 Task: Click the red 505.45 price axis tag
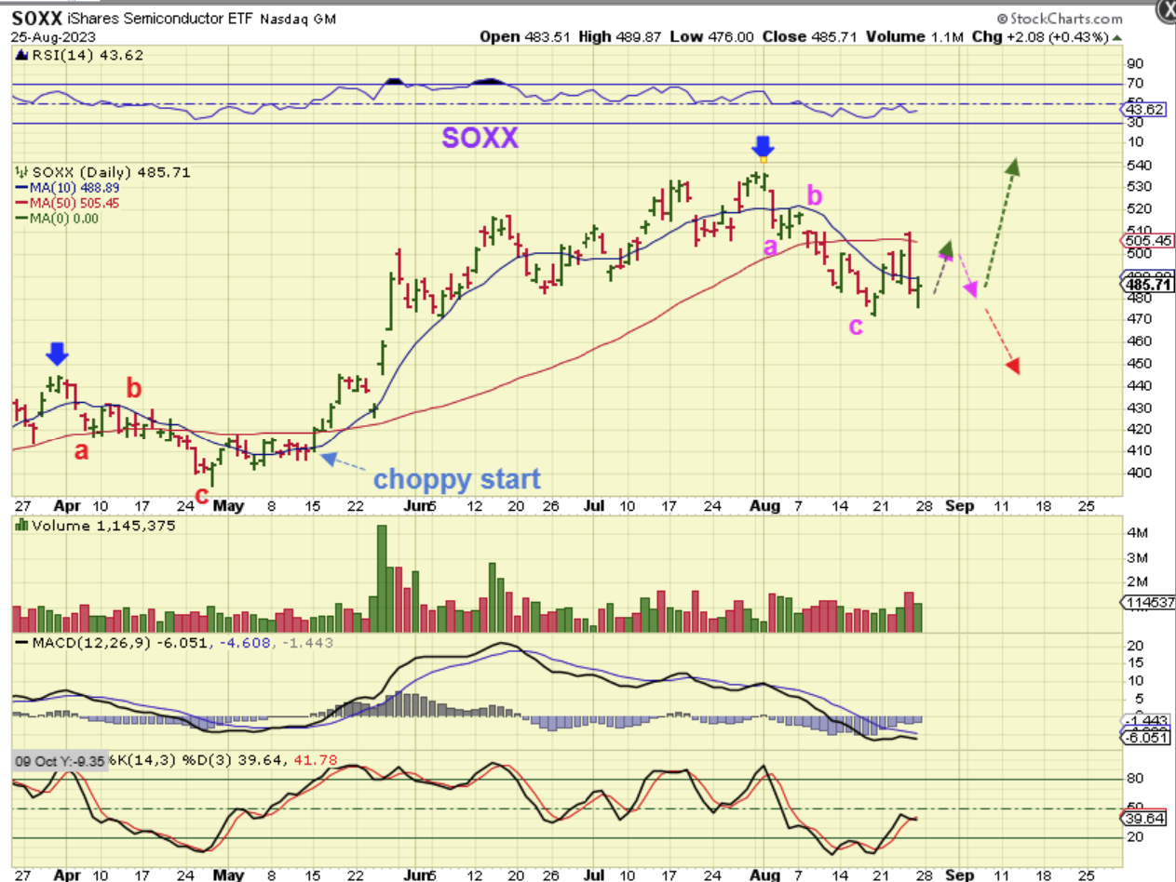(x=1147, y=241)
